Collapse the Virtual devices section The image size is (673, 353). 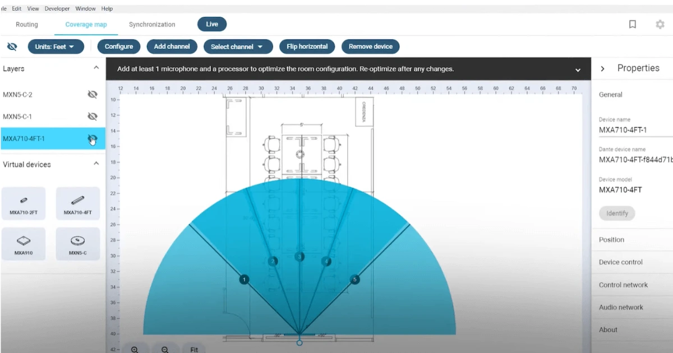96,164
